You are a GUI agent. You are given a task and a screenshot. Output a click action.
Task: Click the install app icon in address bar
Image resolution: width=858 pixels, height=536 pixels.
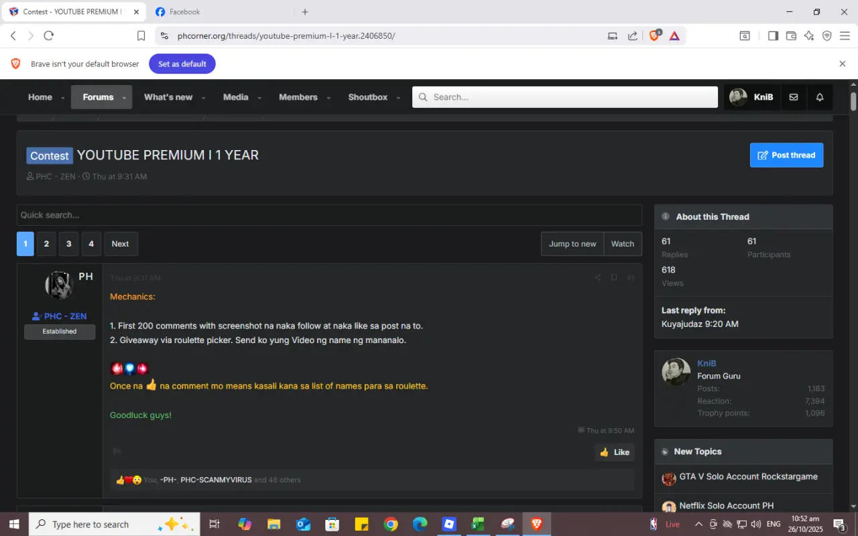[613, 36]
